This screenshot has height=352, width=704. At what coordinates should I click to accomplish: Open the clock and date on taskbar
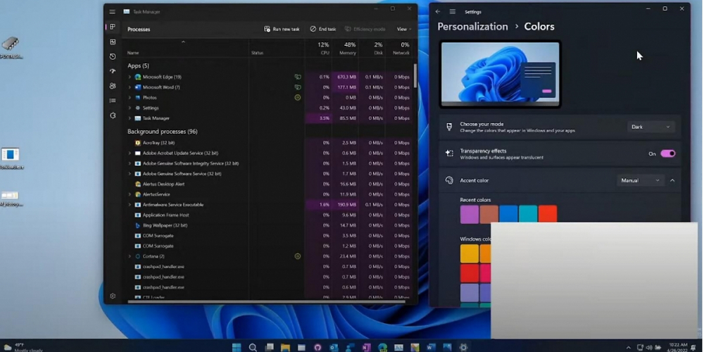(678, 348)
